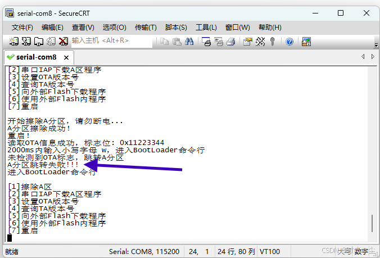Click the Reconnect toolbar icon

point(51,42)
